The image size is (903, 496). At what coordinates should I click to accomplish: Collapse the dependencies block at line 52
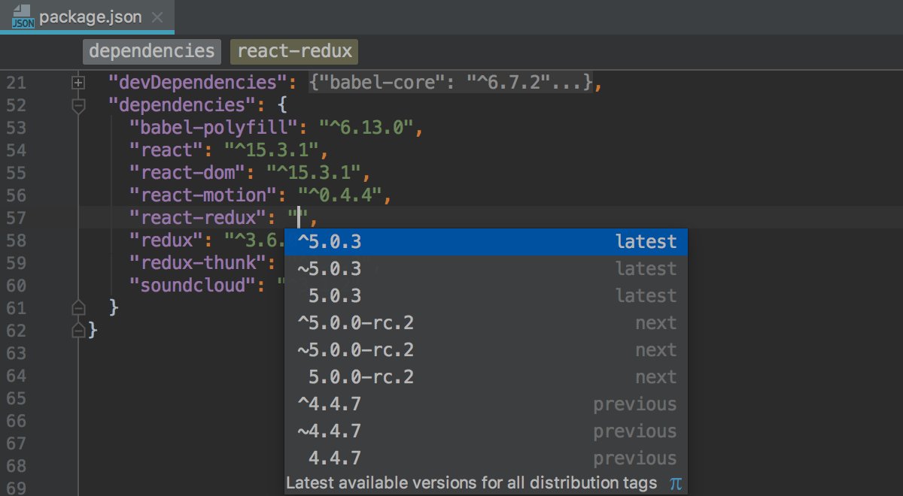tap(78, 105)
